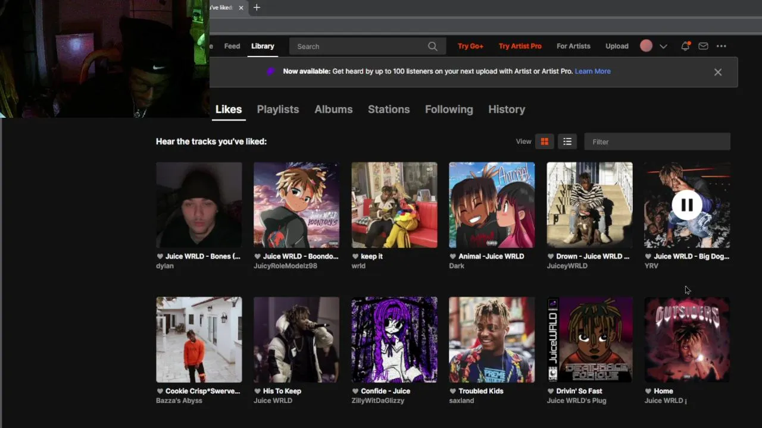Pause the Juice WRLD - Big Dog track
Viewport: 762px width, 428px height.
tap(687, 205)
